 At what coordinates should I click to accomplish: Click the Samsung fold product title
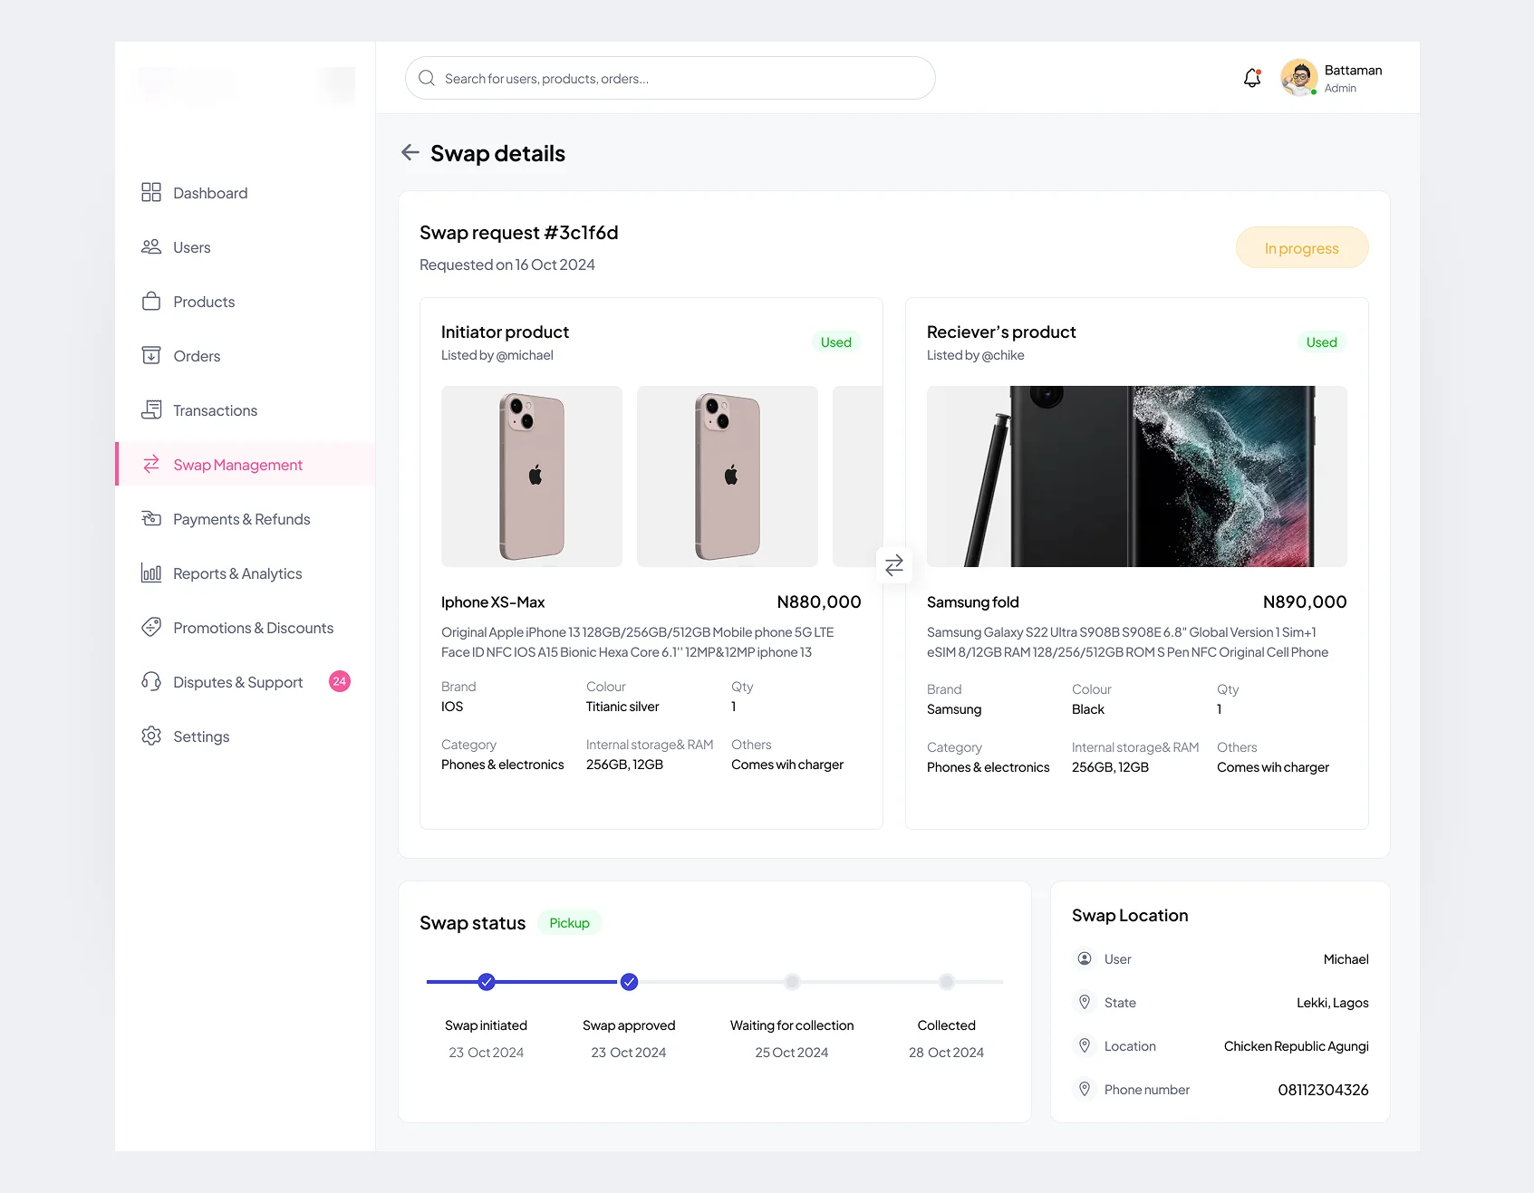pyautogui.click(x=972, y=602)
